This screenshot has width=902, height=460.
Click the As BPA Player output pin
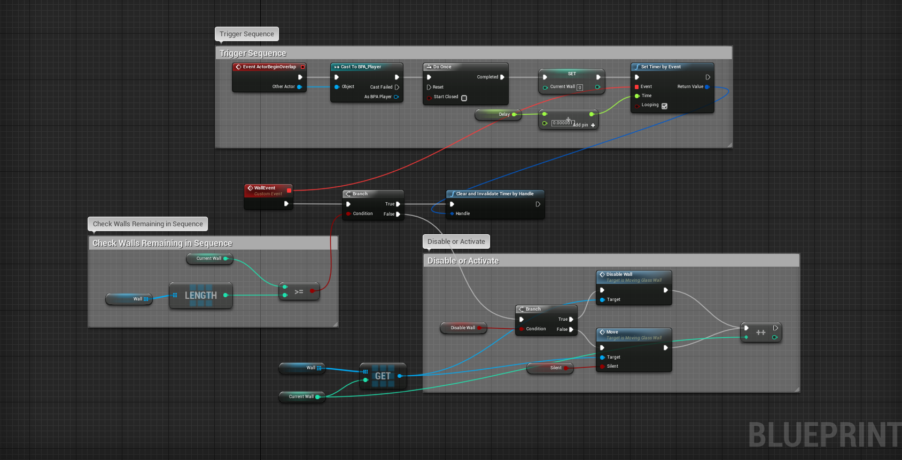click(x=396, y=97)
